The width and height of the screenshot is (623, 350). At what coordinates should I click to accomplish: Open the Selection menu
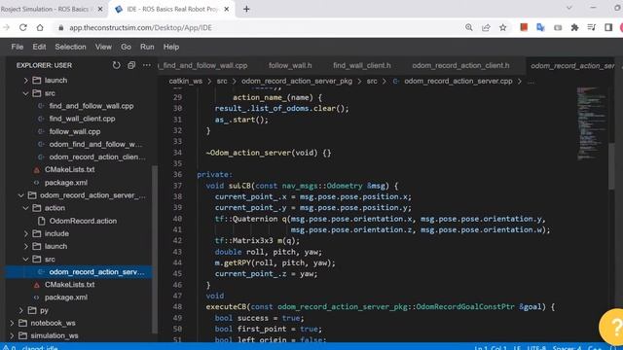coord(70,47)
